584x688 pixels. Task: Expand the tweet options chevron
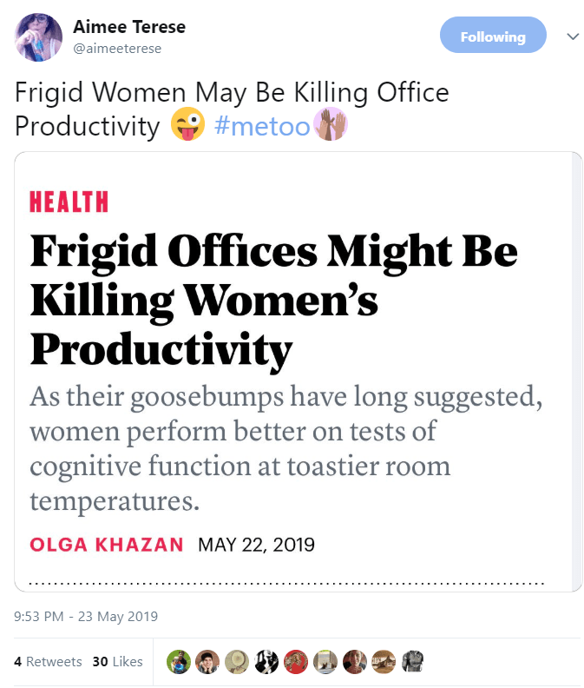click(x=572, y=36)
